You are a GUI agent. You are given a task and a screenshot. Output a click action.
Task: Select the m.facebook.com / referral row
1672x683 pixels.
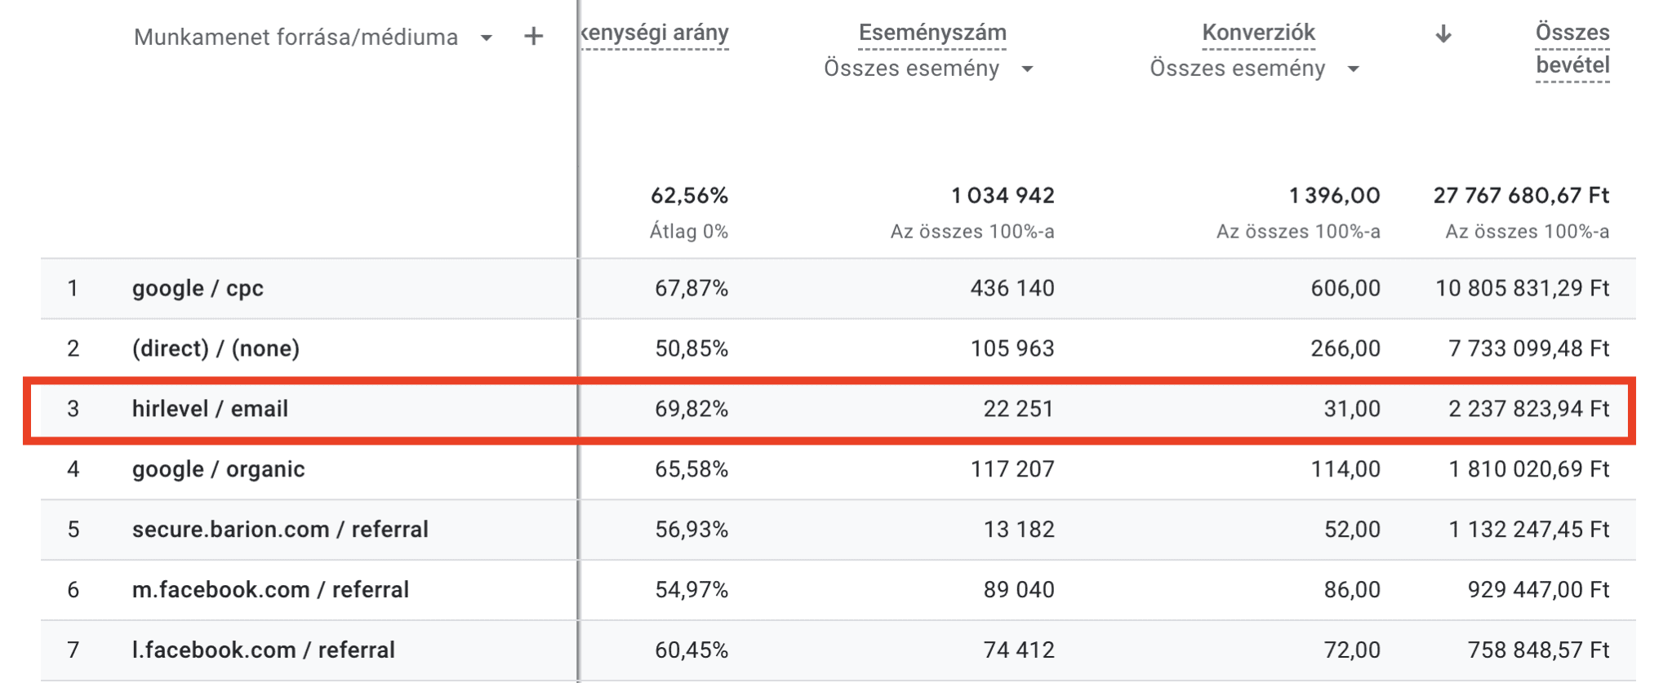tap(272, 589)
